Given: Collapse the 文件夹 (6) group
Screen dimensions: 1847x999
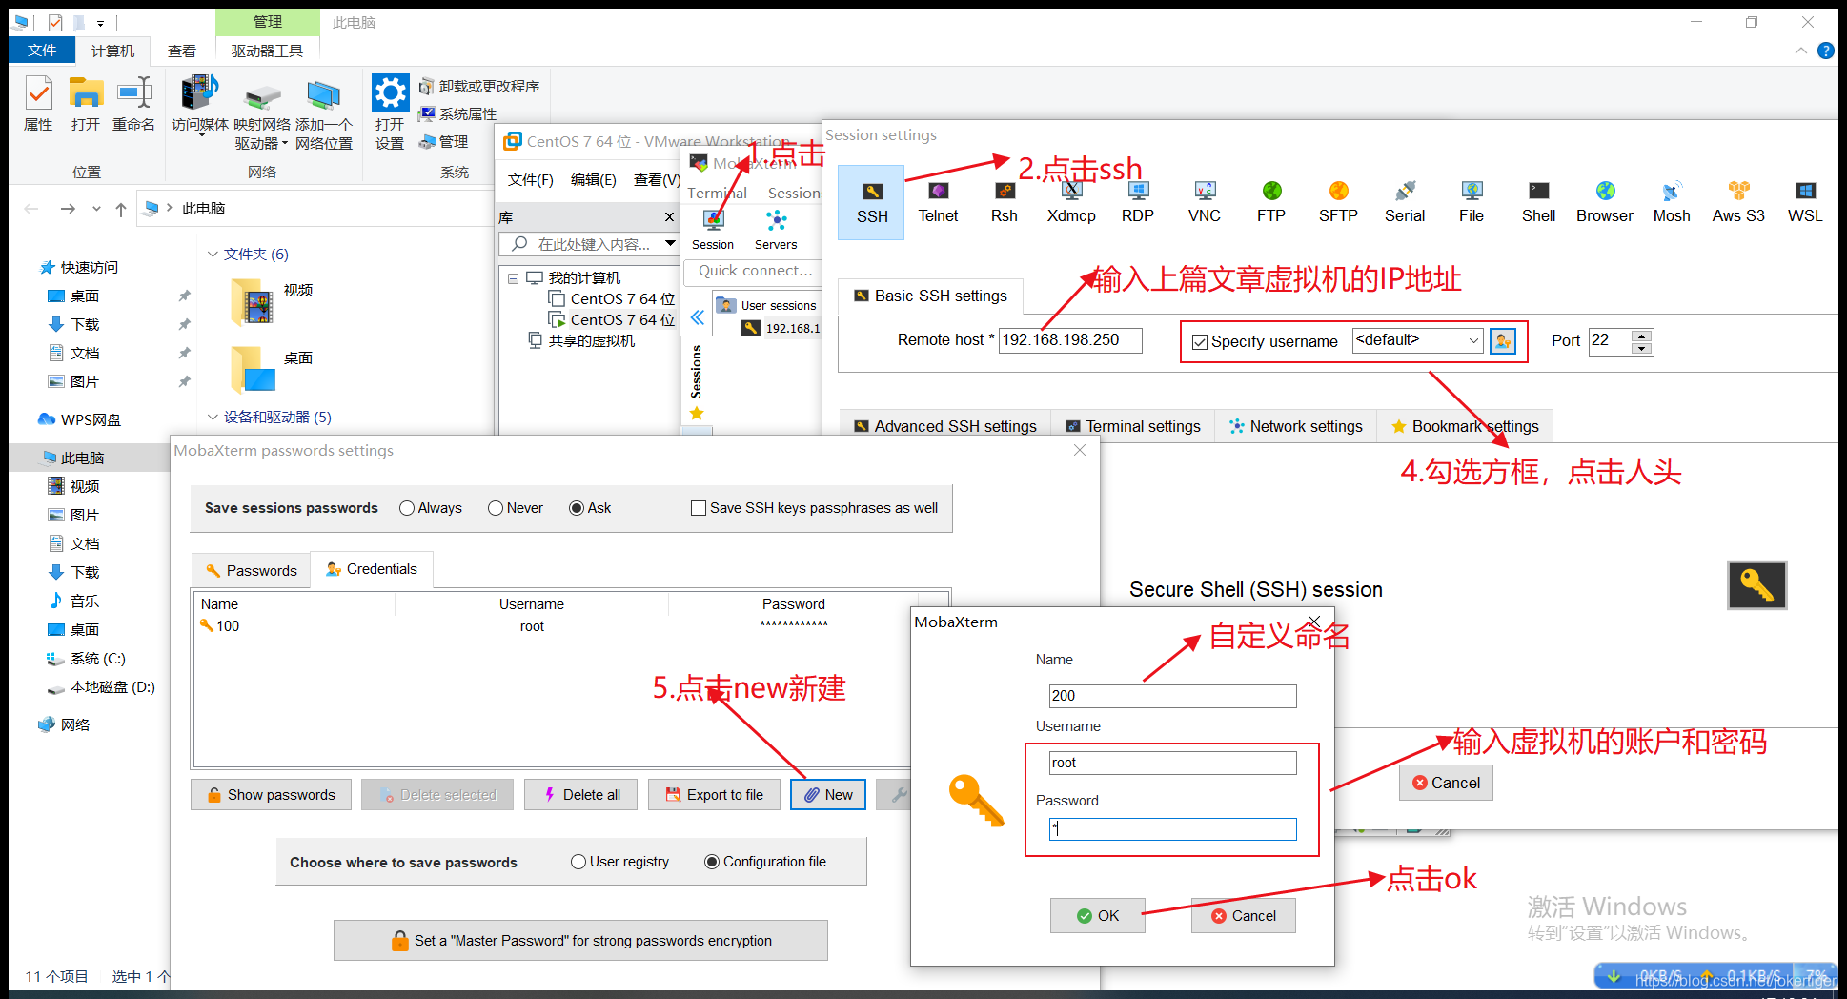Looking at the screenshot, I should tap(213, 255).
